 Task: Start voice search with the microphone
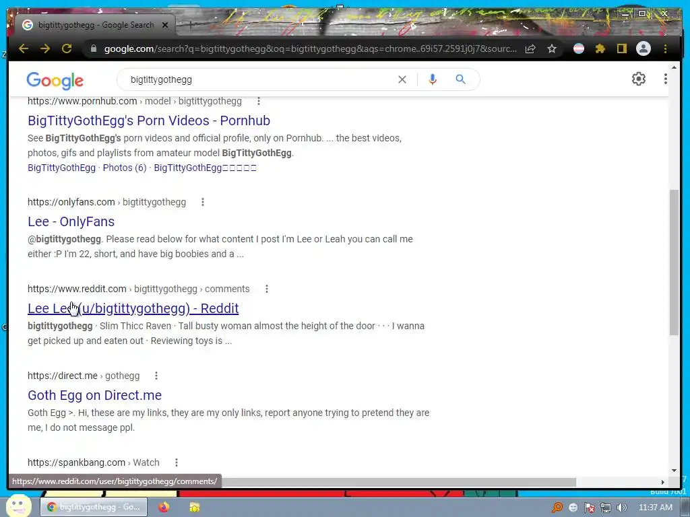click(433, 79)
